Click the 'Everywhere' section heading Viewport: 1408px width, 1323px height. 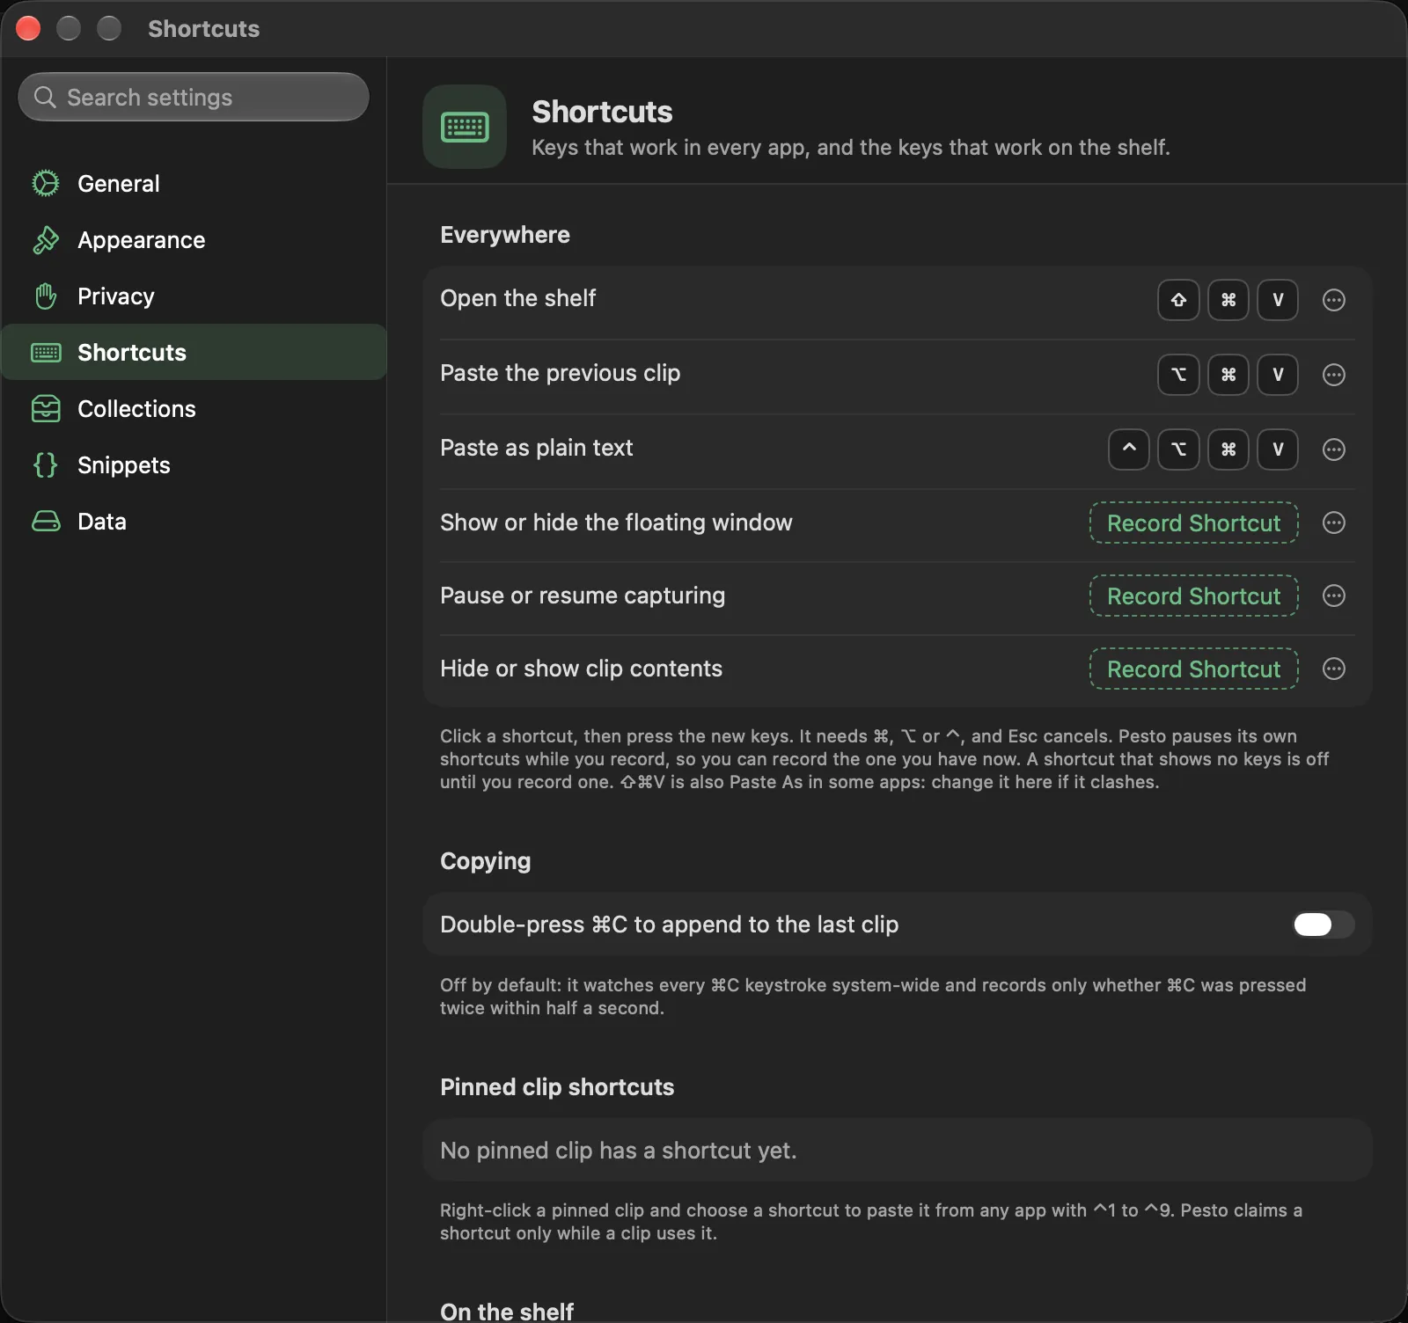pos(505,235)
